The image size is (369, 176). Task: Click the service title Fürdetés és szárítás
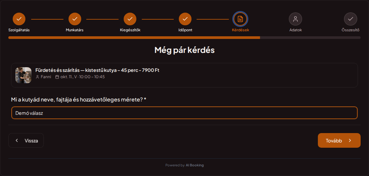coord(97,70)
